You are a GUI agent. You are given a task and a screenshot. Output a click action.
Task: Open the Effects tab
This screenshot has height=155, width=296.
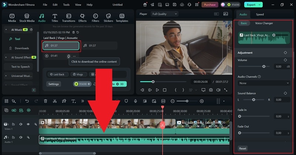(x=83, y=18)
